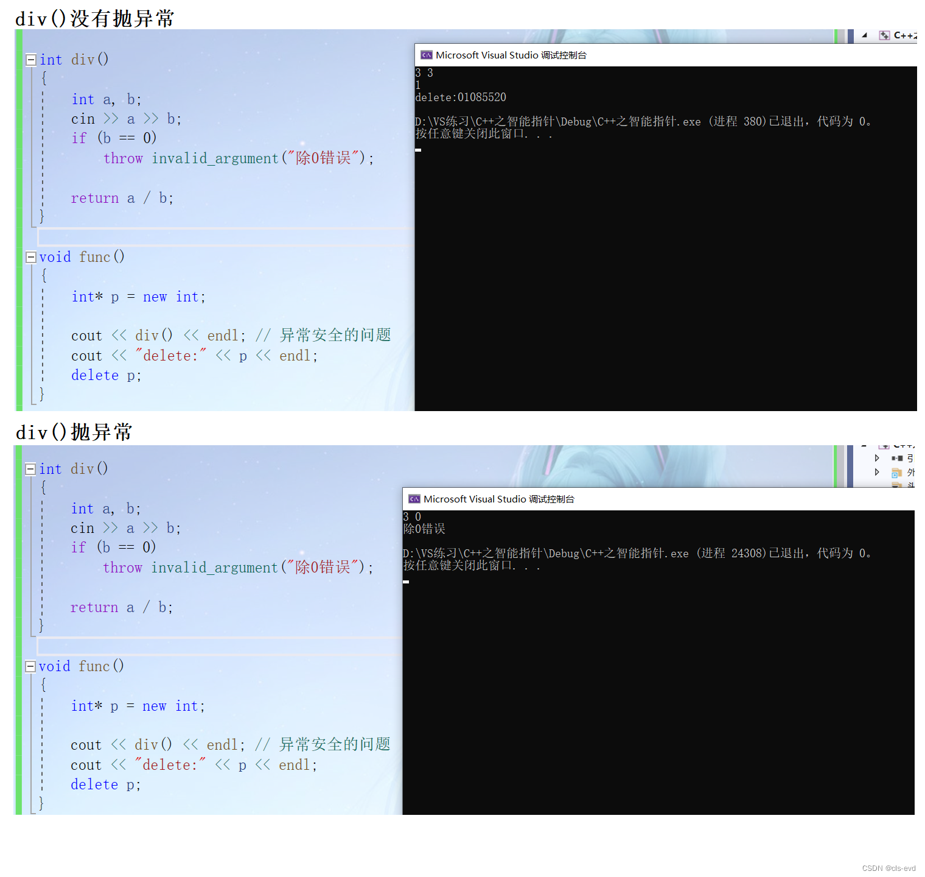Expand the external dependencies (外) folder node
Viewport: 925px width, 877px height.
[877, 472]
